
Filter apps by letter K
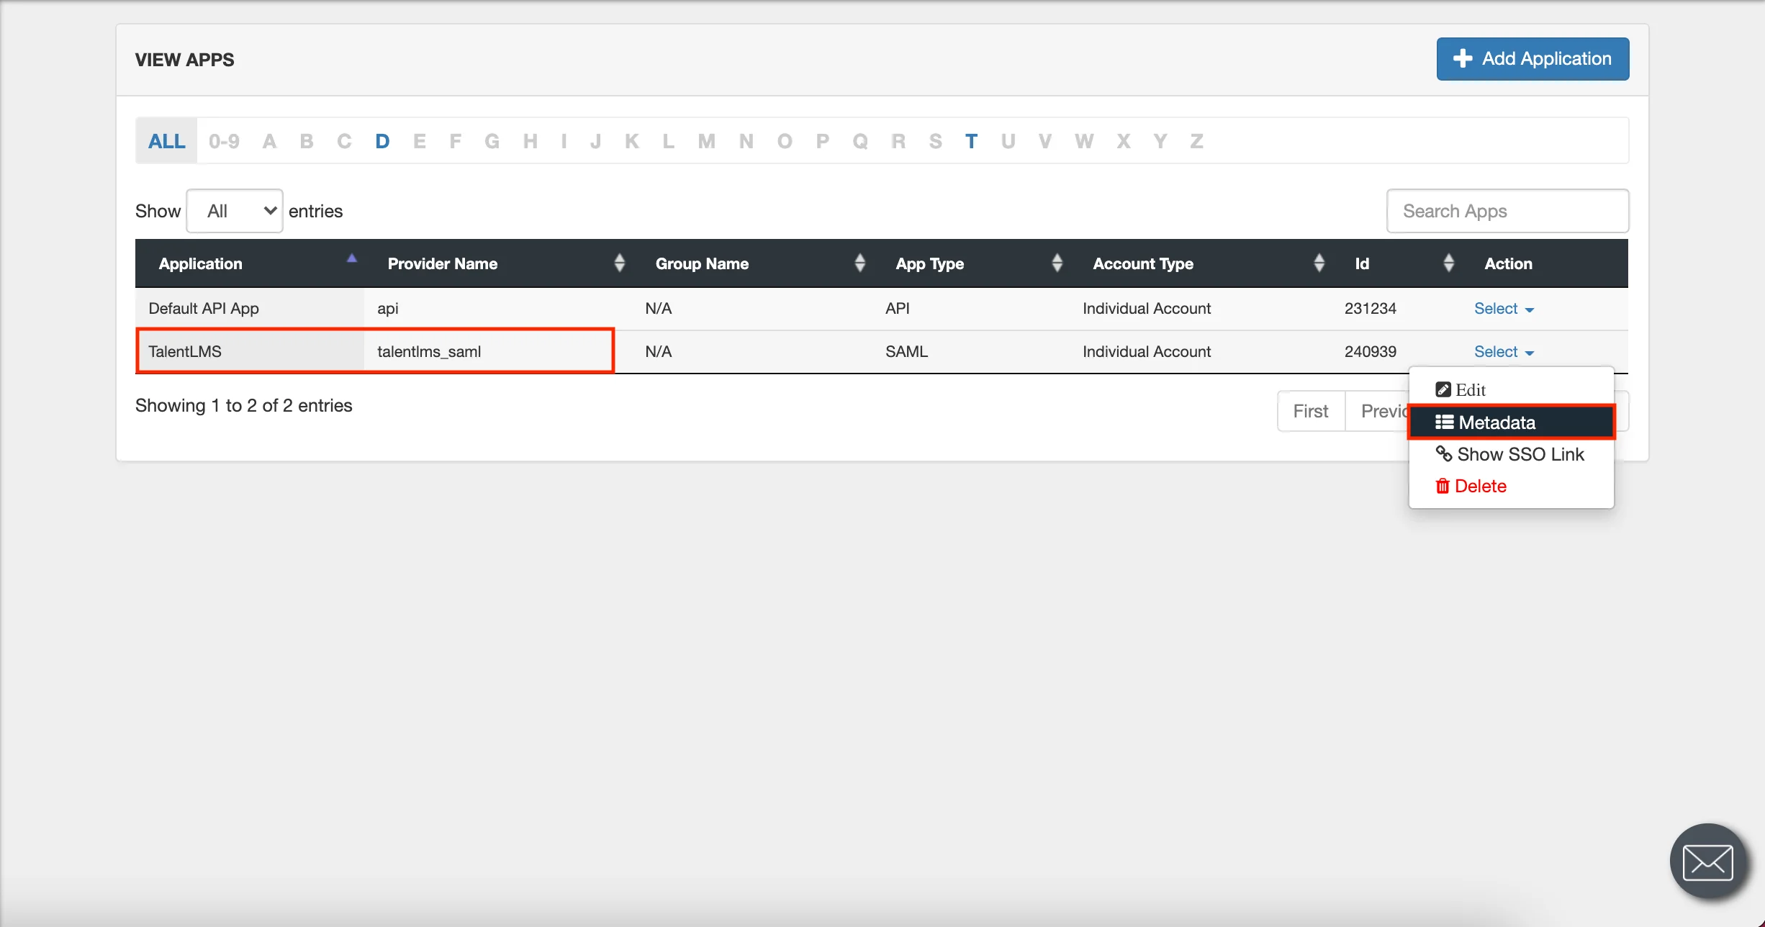pyautogui.click(x=631, y=141)
